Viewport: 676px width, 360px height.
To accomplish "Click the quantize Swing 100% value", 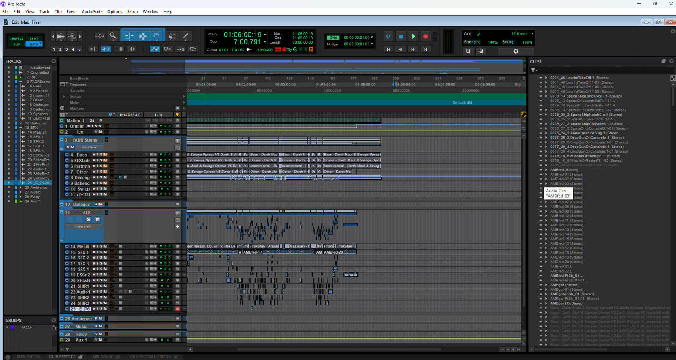I will point(527,42).
